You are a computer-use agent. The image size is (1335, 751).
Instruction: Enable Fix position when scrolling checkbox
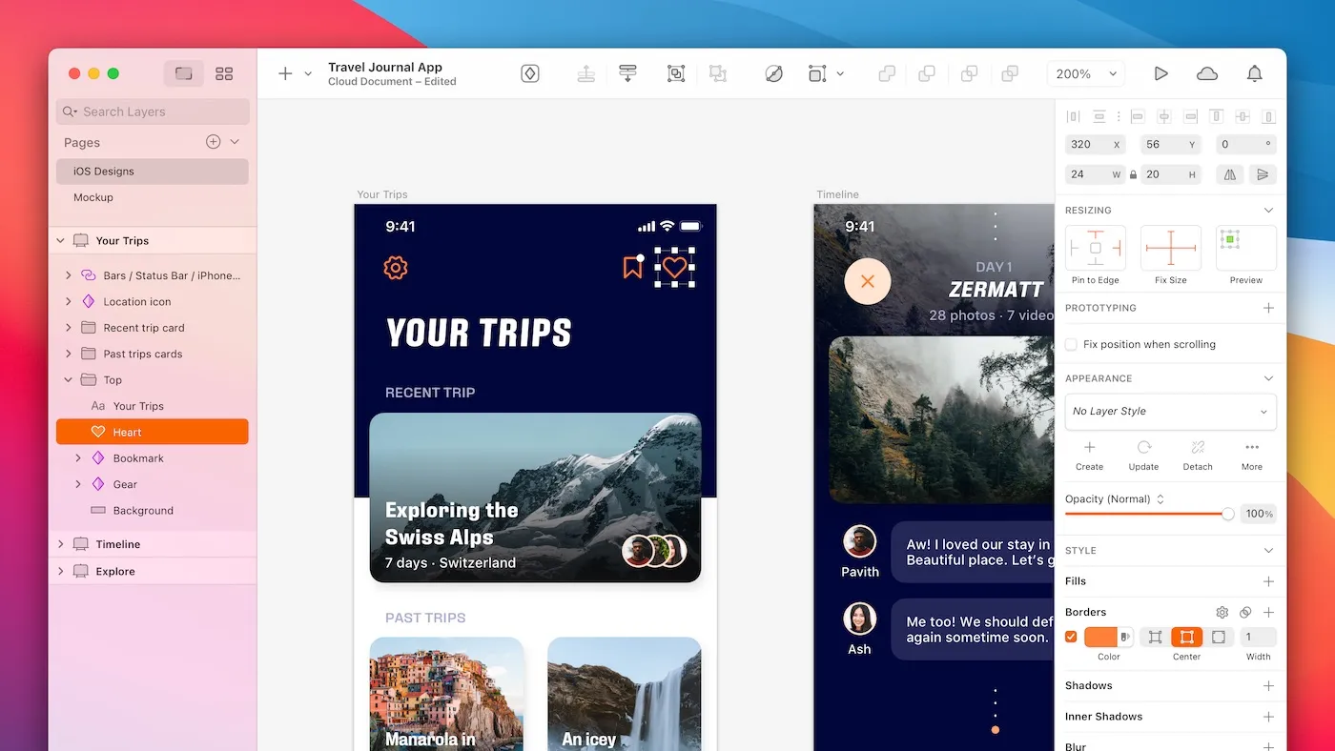1072,344
